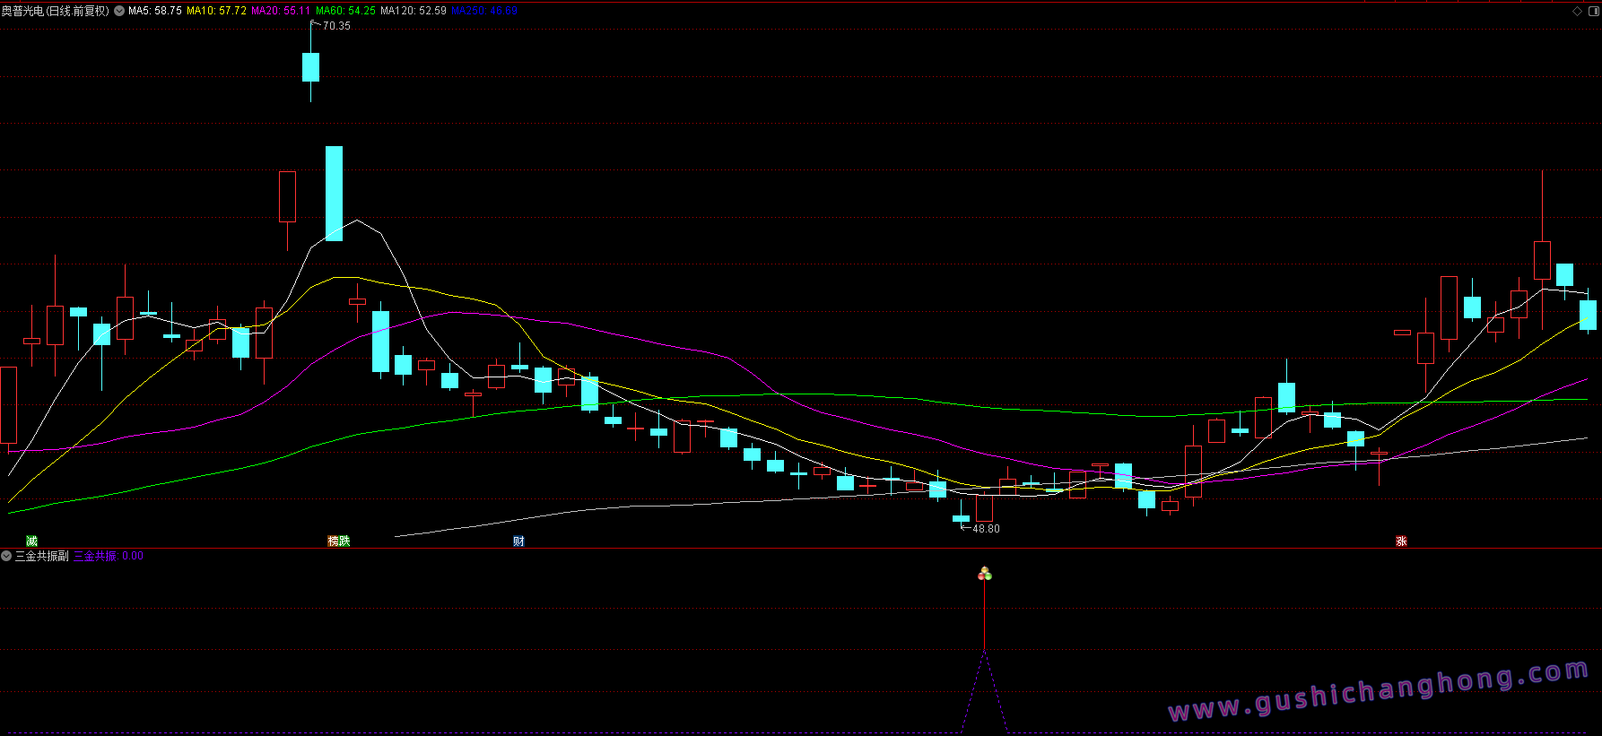Click the three-ball 三金共振 signal icon
This screenshot has height=736, width=1602.
click(985, 574)
